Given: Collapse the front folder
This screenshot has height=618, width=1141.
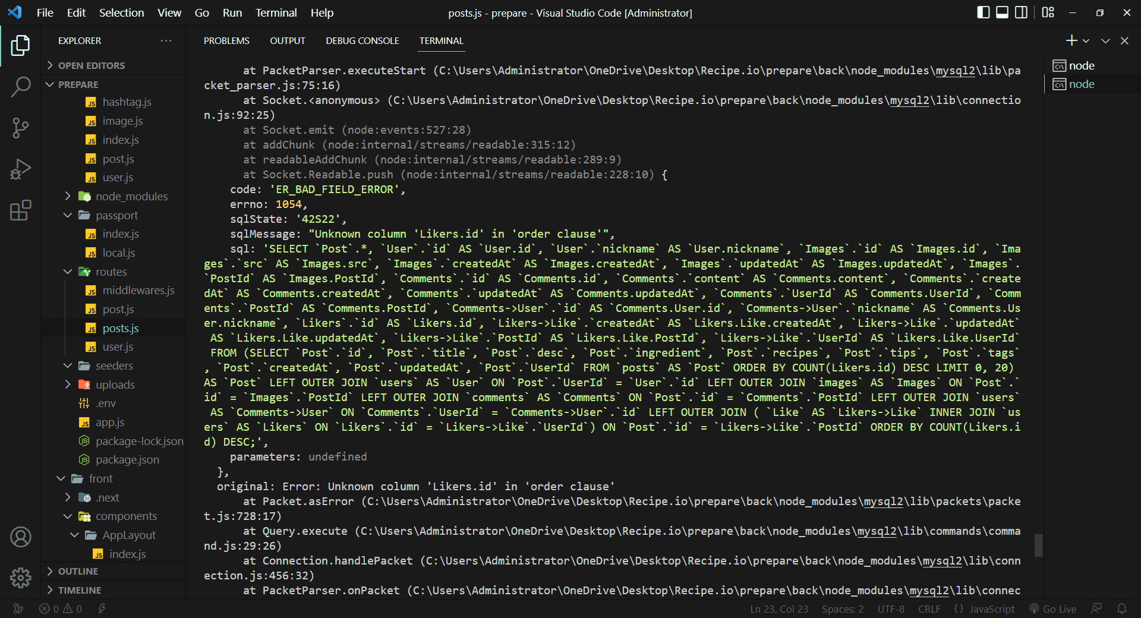Looking at the screenshot, I should 100,479.
